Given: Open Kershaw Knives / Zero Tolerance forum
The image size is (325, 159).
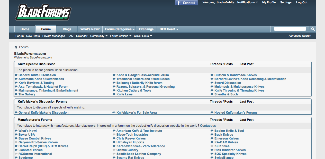Looking at the screenshot, I should [x=141, y=146].
